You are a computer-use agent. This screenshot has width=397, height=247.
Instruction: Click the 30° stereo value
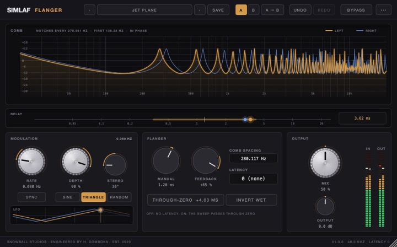coord(115,186)
